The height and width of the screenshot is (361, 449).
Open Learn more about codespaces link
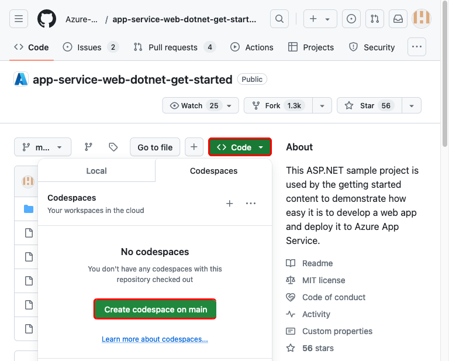point(155,339)
